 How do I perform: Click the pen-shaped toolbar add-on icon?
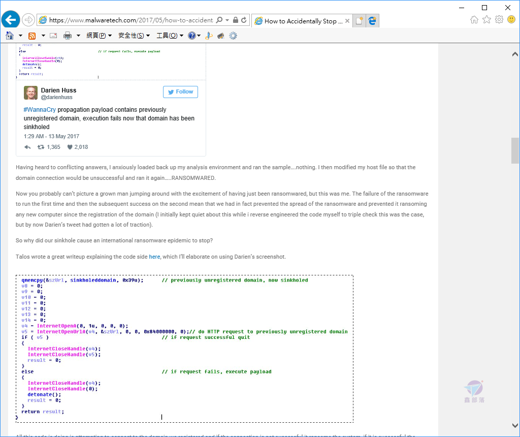point(209,36)
